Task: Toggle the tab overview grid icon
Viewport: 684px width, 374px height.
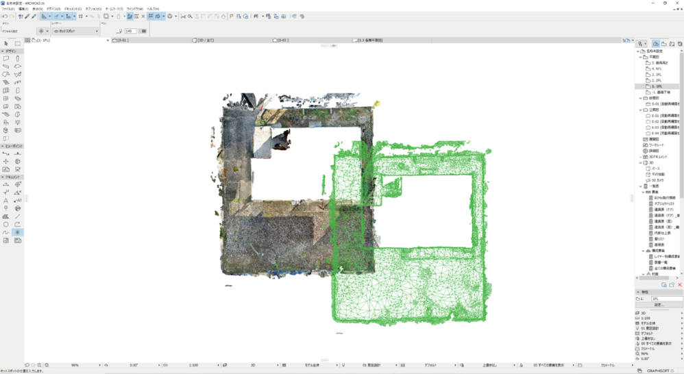Action: coord(27,40)
